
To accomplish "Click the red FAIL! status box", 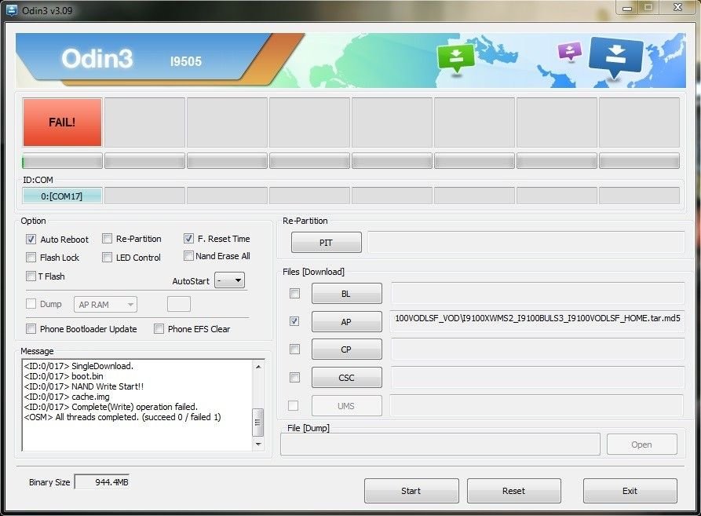I will coord(62,123).
